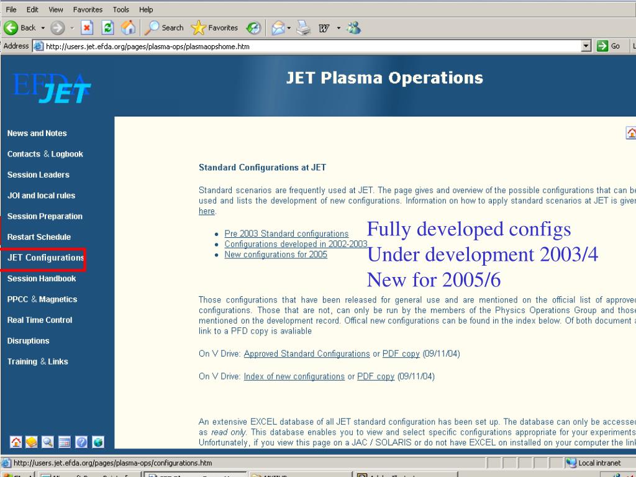Open the Favorites menu in menu bar

point(88,9)
